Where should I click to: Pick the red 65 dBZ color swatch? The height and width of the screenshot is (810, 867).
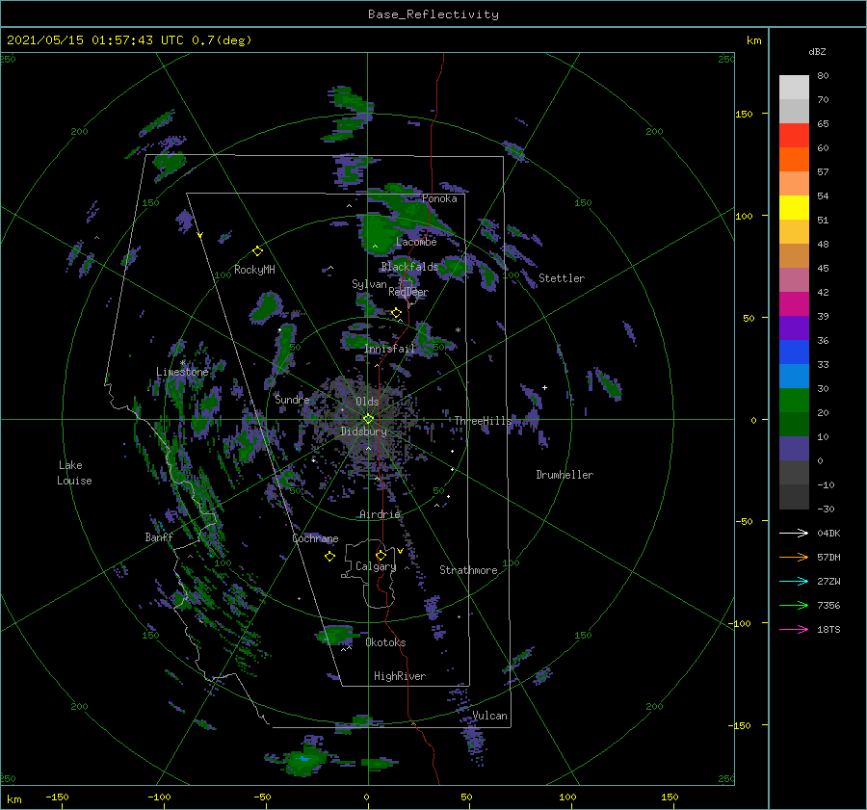[x=794, y=135]
